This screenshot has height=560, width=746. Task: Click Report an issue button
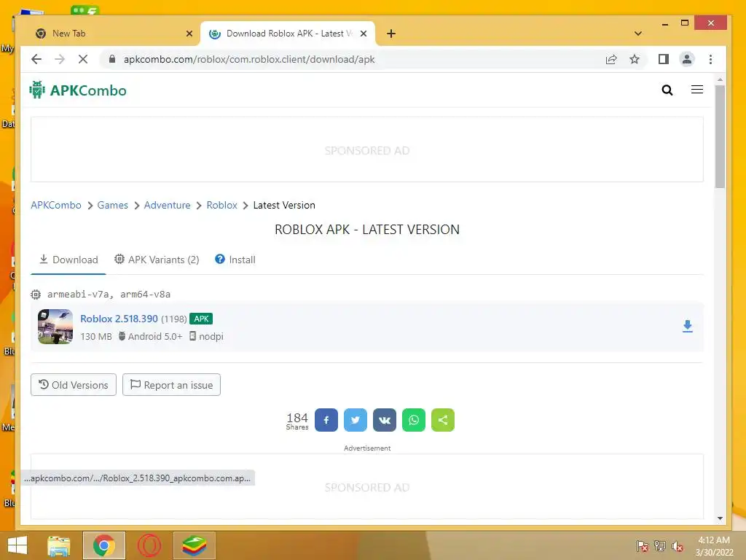[171, 385]
